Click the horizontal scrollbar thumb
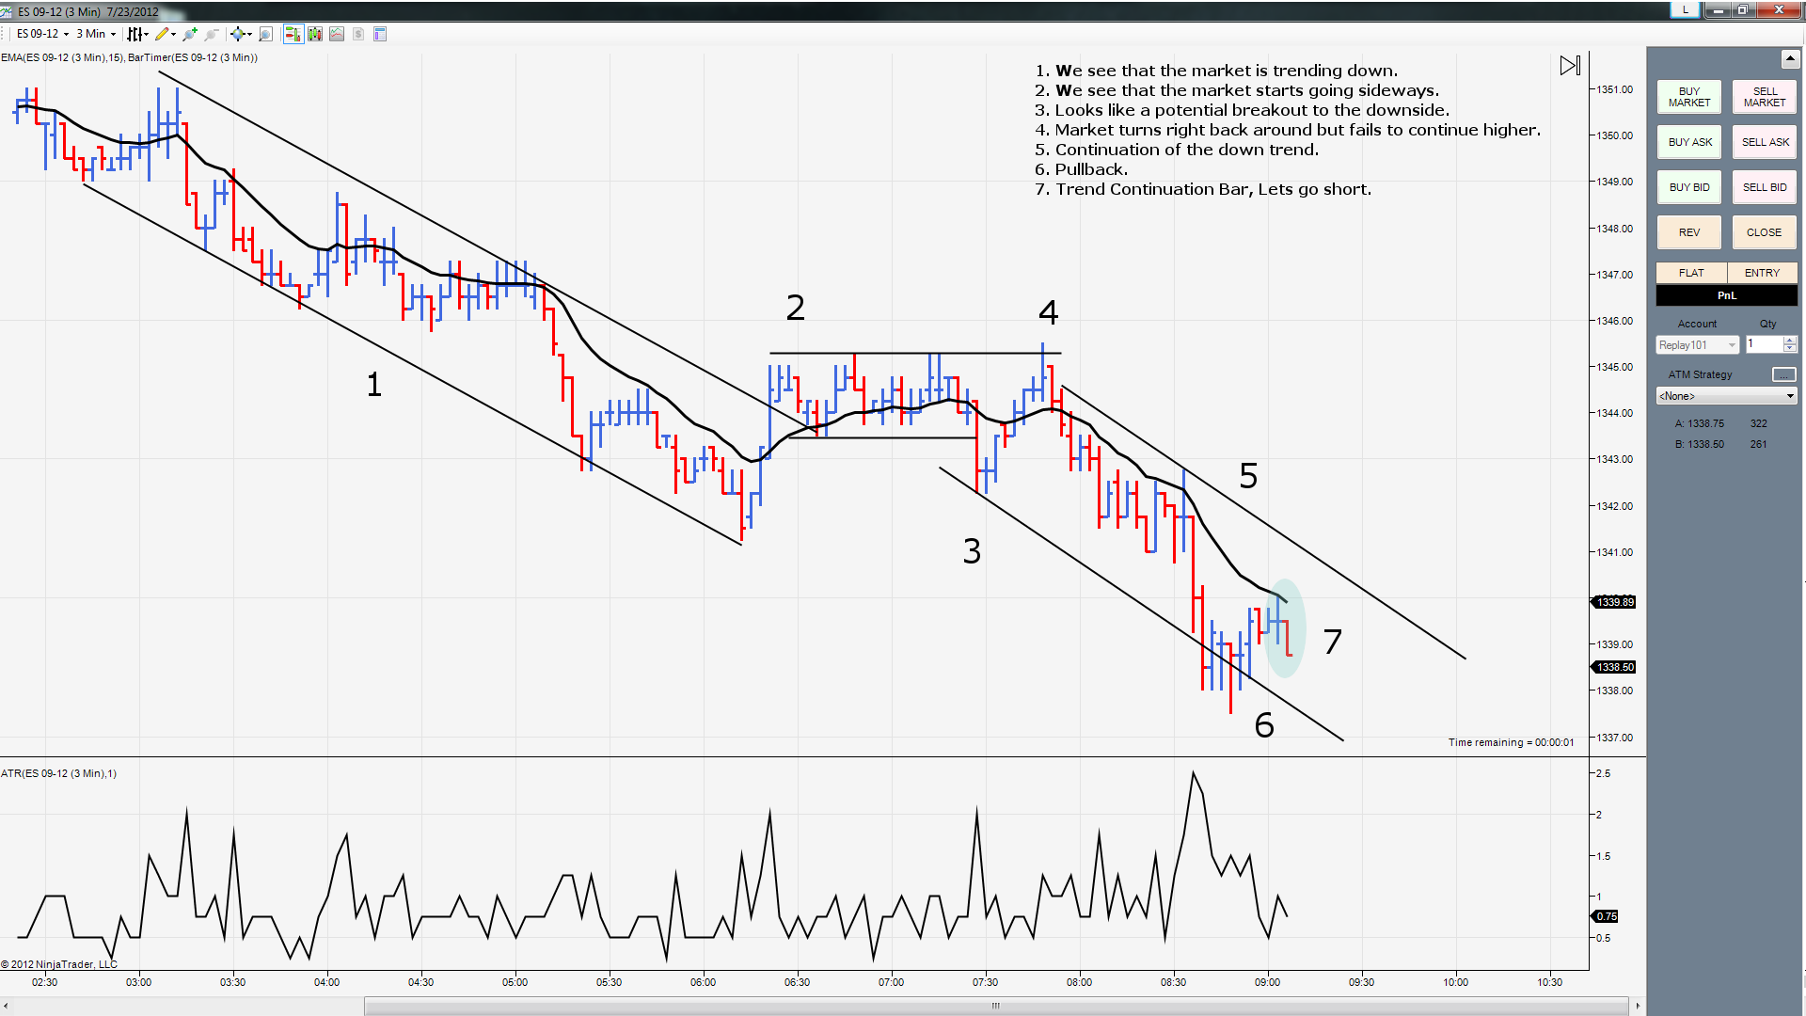This screenshot has width=1806, height=1016. point(996,1006)
